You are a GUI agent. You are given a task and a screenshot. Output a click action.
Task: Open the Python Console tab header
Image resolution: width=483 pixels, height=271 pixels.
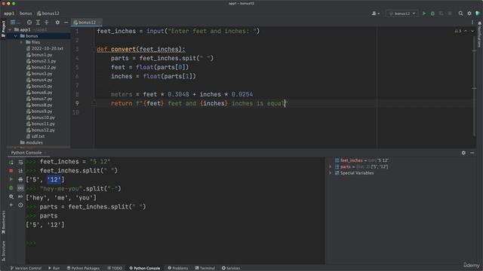point(26,153)
